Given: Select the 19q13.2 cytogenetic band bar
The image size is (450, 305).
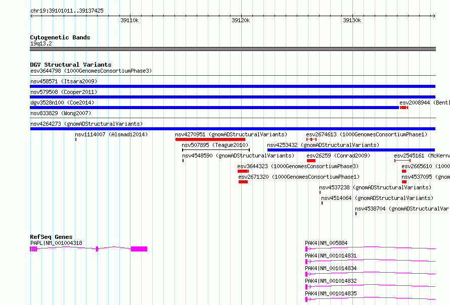Looking at the screenshot, I should pyautogui.click(x=233, y=49).
